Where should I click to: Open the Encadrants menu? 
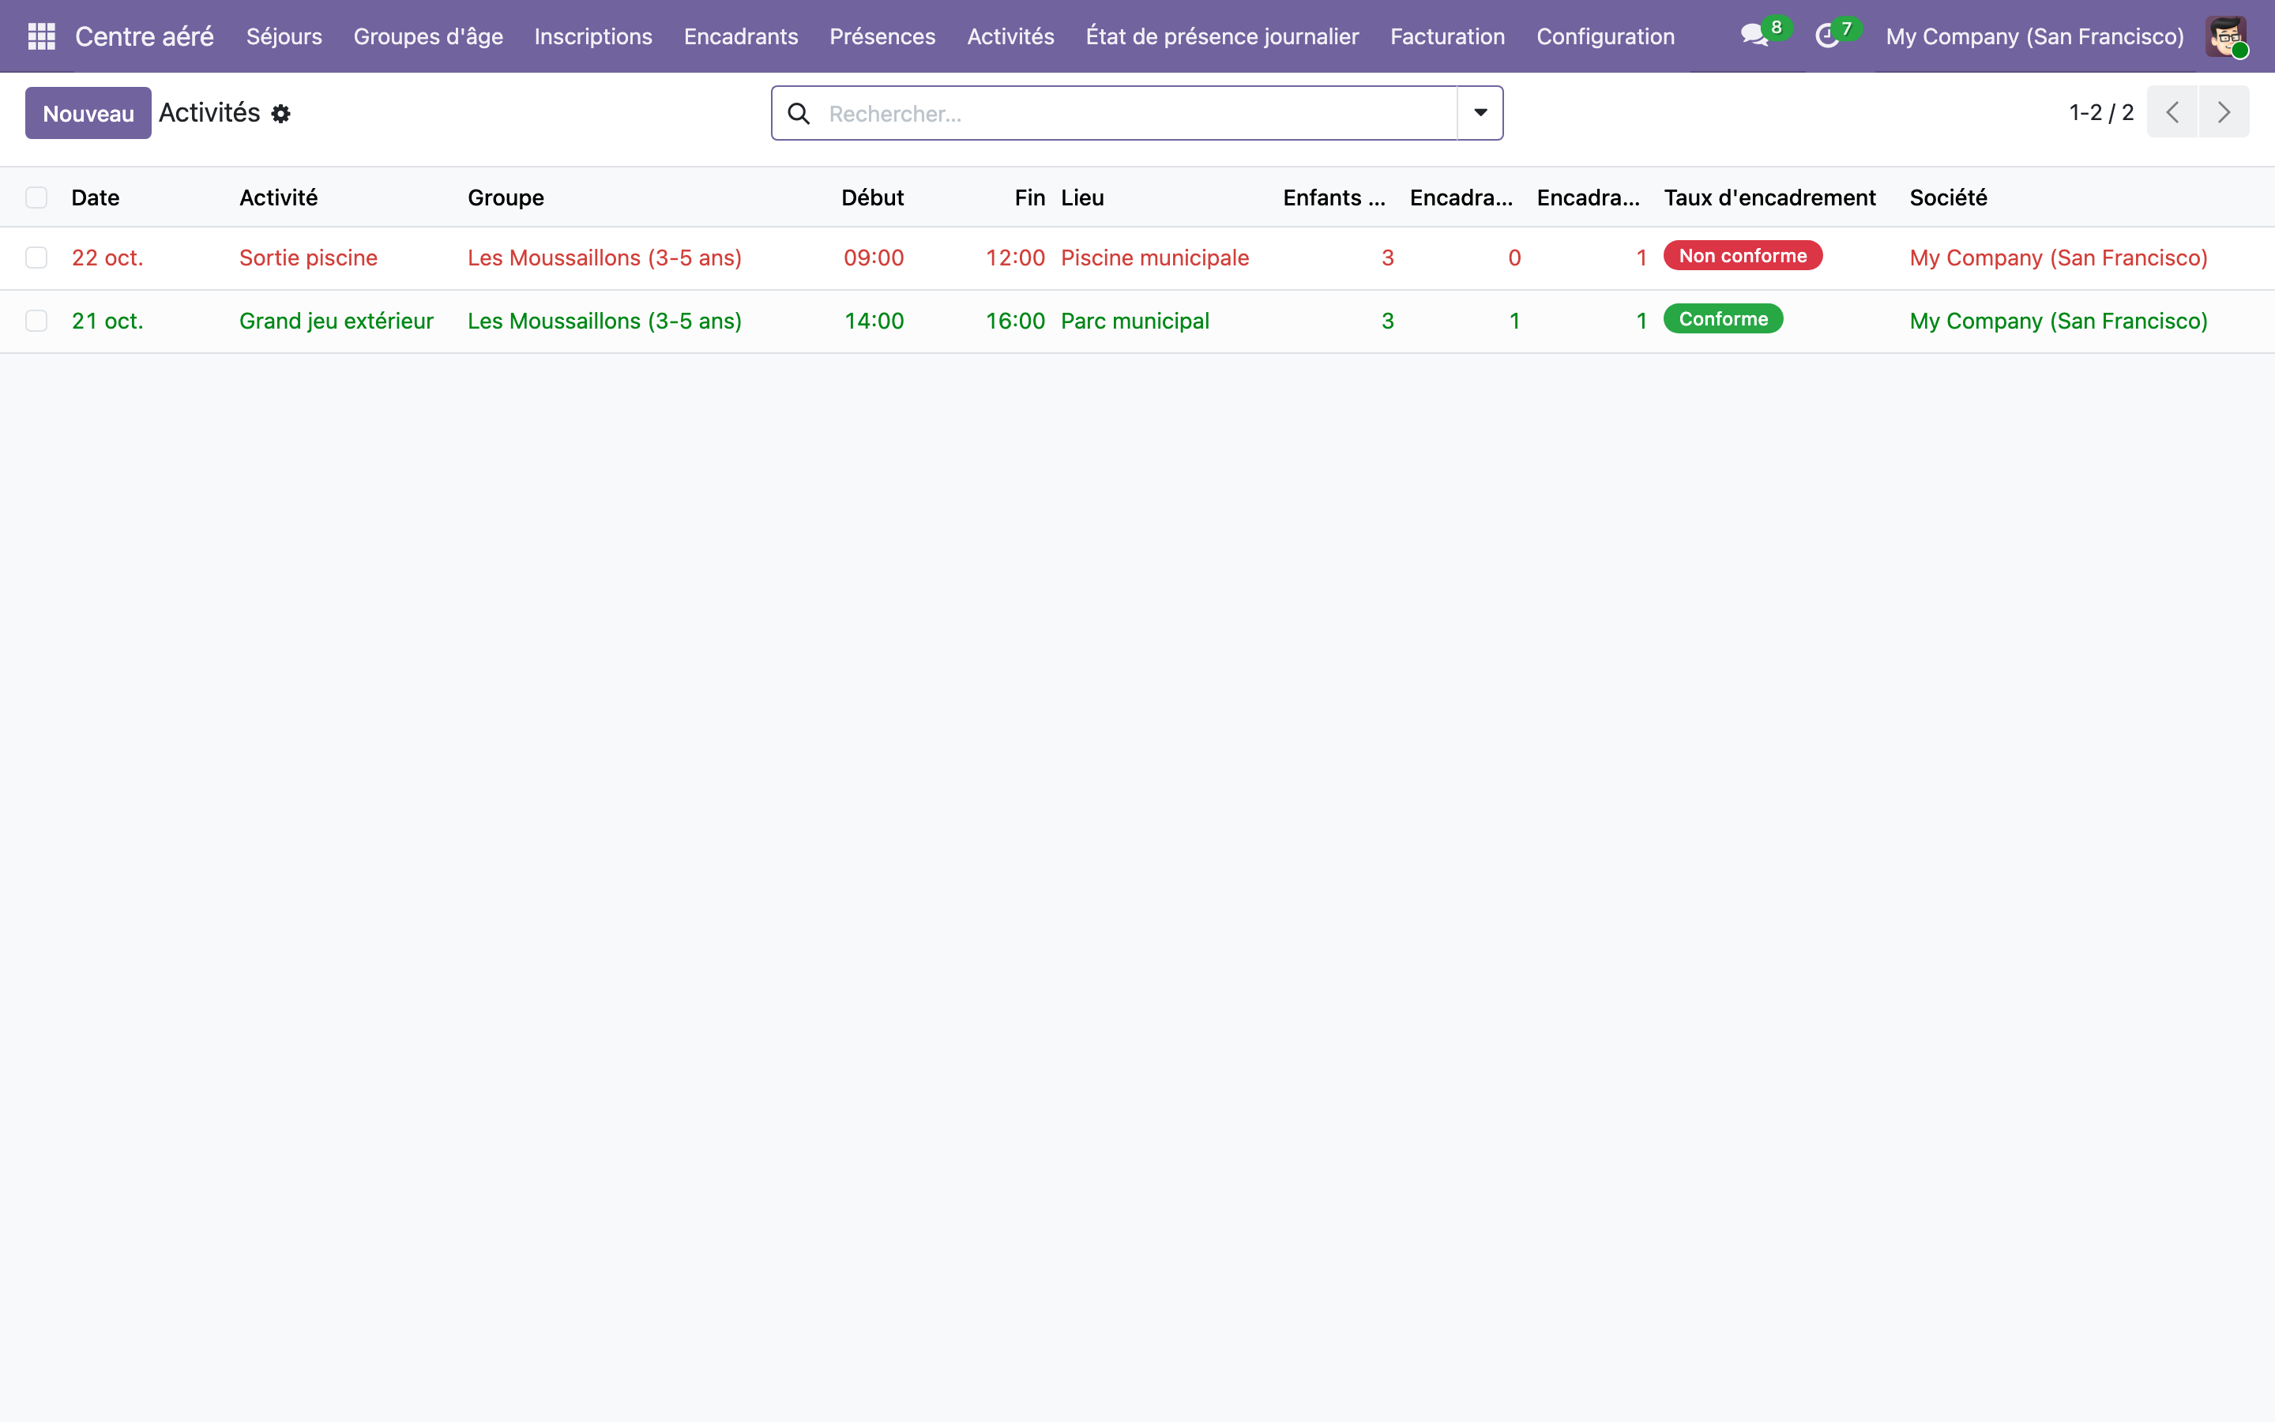(x=741, y=36)
